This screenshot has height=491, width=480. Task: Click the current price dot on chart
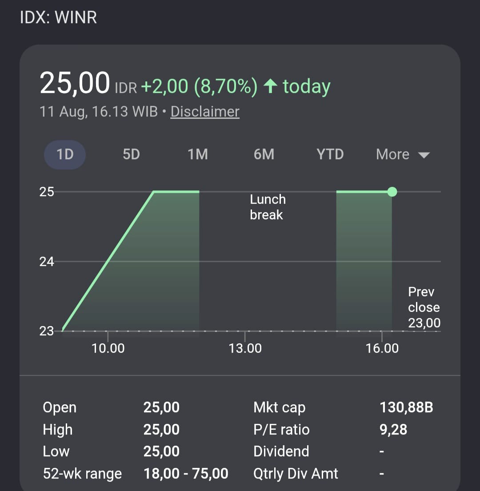click(x=392, y=192)
